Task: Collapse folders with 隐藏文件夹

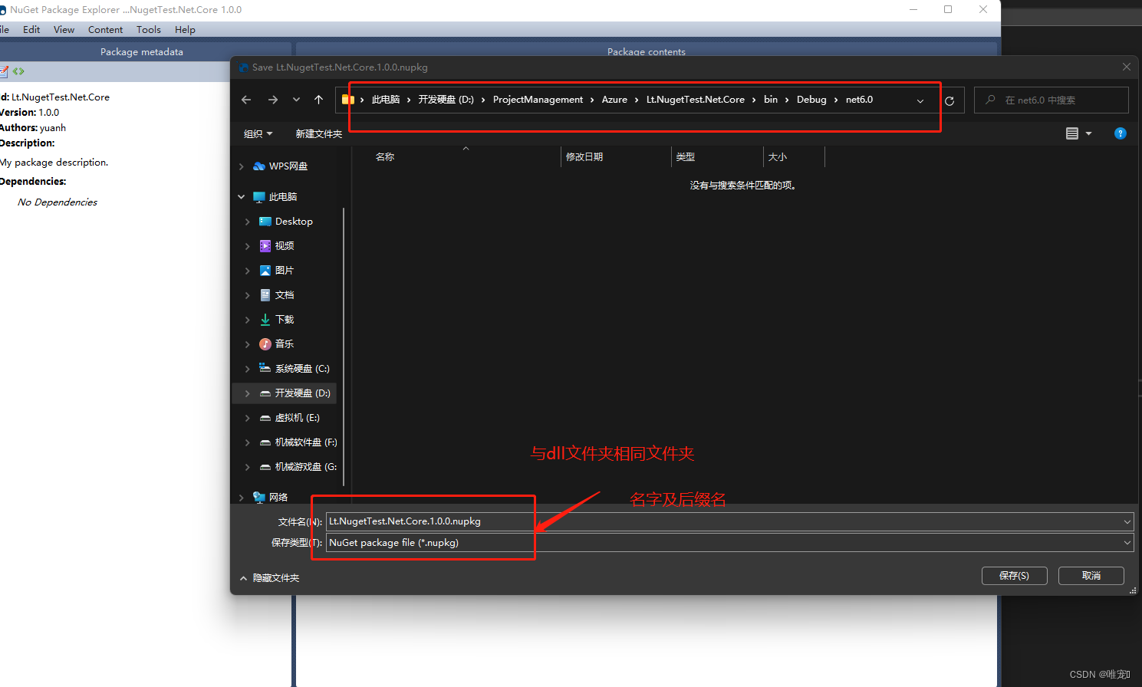Action: point(270,578)
